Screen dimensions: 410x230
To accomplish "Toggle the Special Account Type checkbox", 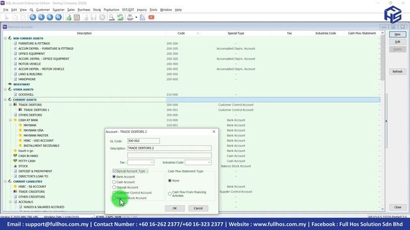I will (x=115, y=171).
